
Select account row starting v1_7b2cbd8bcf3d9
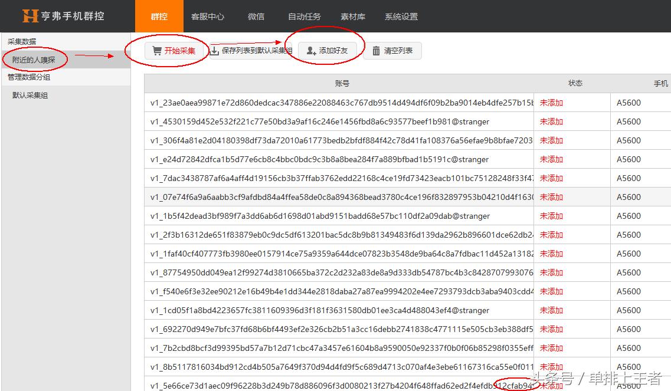407,348
